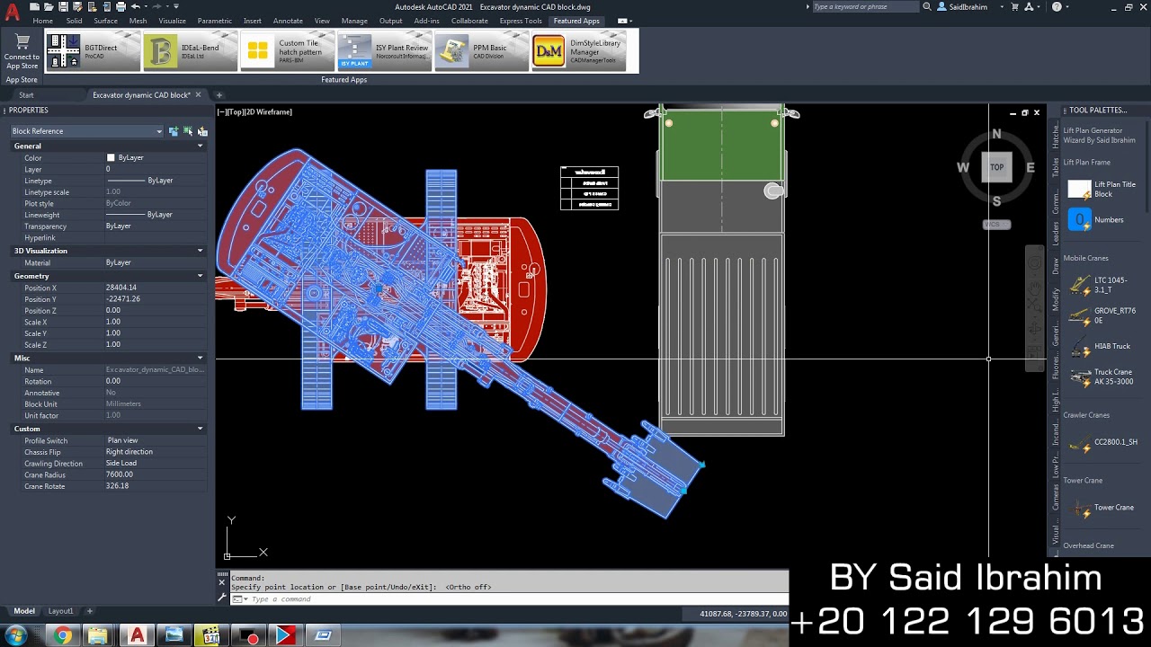The image size is (1151, 647).
Task: Open Help question mark icon in title bar
Action: (1057, 6)
